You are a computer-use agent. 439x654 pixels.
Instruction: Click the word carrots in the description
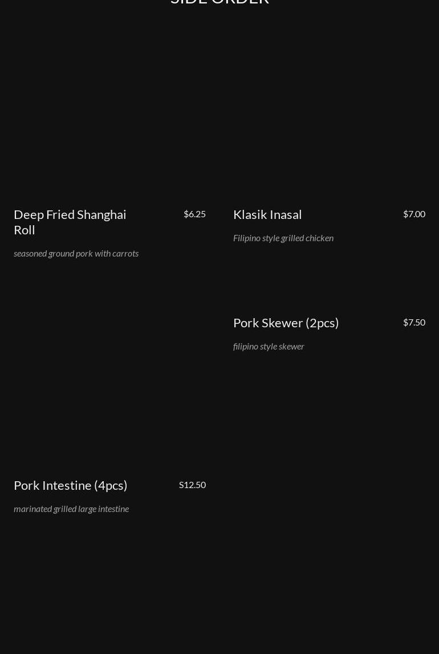125,254
